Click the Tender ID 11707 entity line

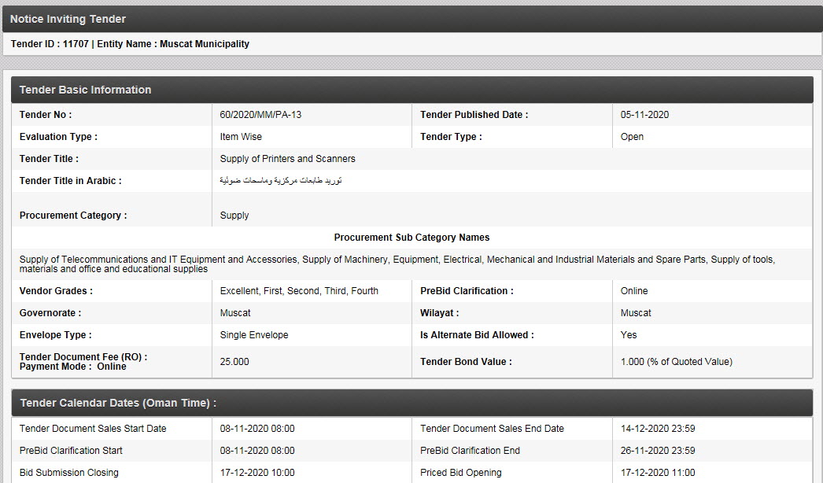[131, 44]
